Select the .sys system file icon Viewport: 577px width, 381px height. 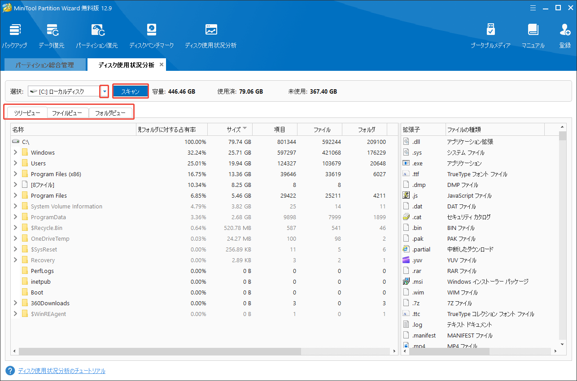point(406,152)
